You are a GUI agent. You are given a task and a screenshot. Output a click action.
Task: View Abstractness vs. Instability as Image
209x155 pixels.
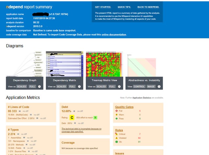click(151, 87)
